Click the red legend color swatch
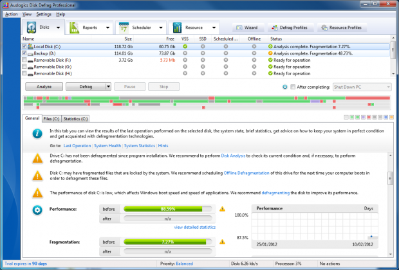This screenshot has height=270, width=399. point(369,117)
